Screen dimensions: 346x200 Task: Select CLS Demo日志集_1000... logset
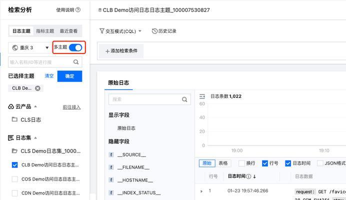coord(50,151)
